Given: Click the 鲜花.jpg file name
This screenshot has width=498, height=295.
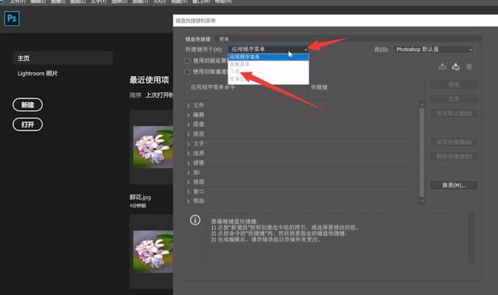Looking at the screenshot, I should point(140,197).
